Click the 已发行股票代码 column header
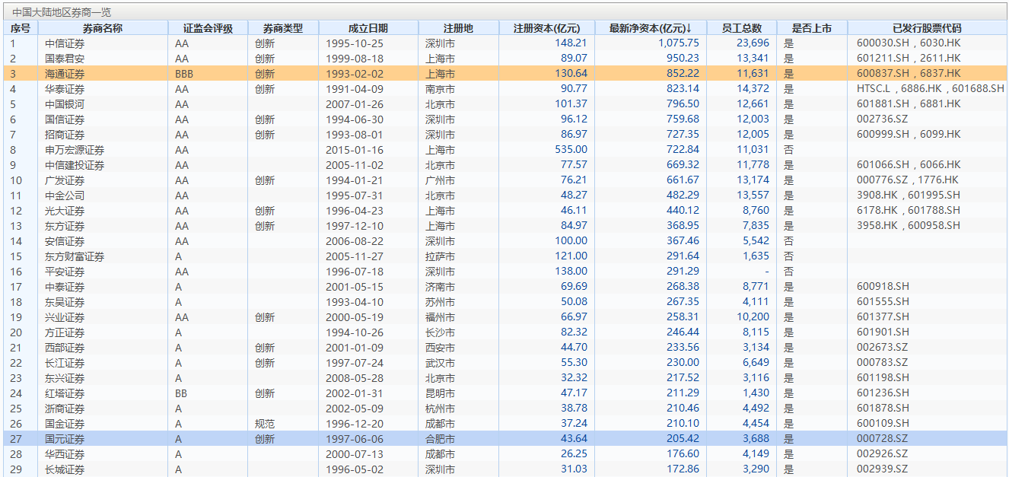 coord(927,28)
